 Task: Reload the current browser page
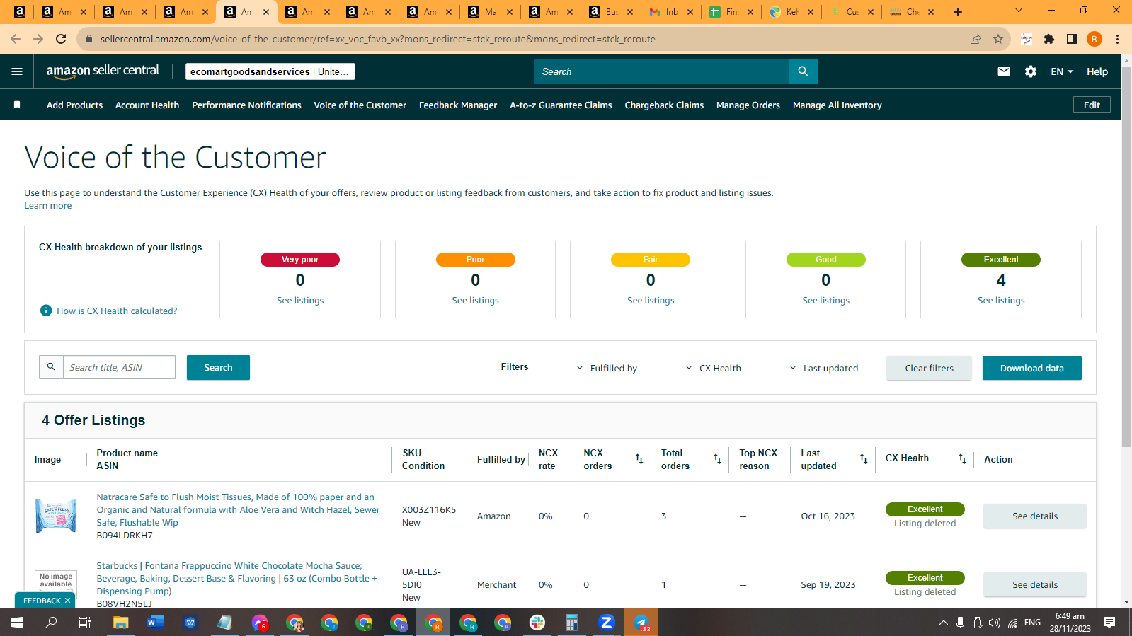coord(61,39)
